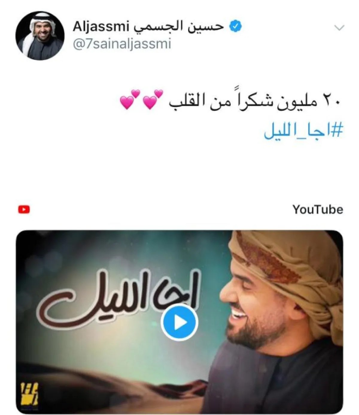The height and width of the screenshot is (415, 359).
Task: Open the @7sainaljassmi handle
Action: (x=122, y=44)
